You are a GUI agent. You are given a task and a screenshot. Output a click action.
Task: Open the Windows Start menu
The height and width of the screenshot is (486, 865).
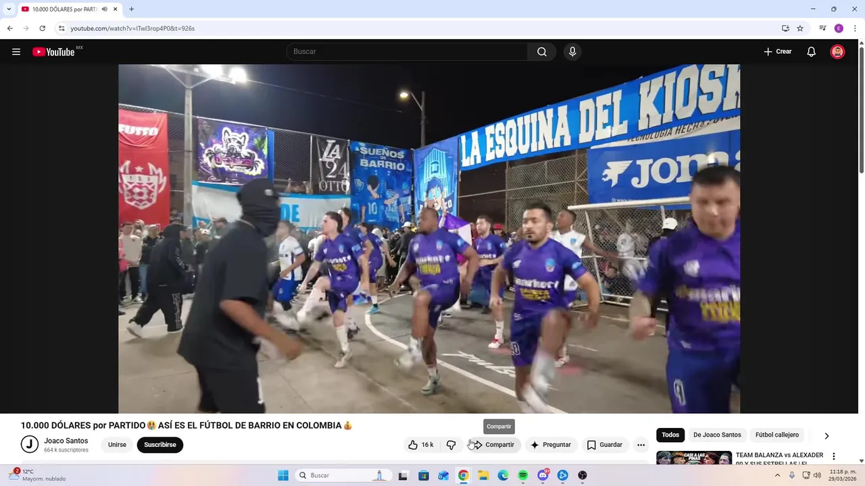point(283,475)
